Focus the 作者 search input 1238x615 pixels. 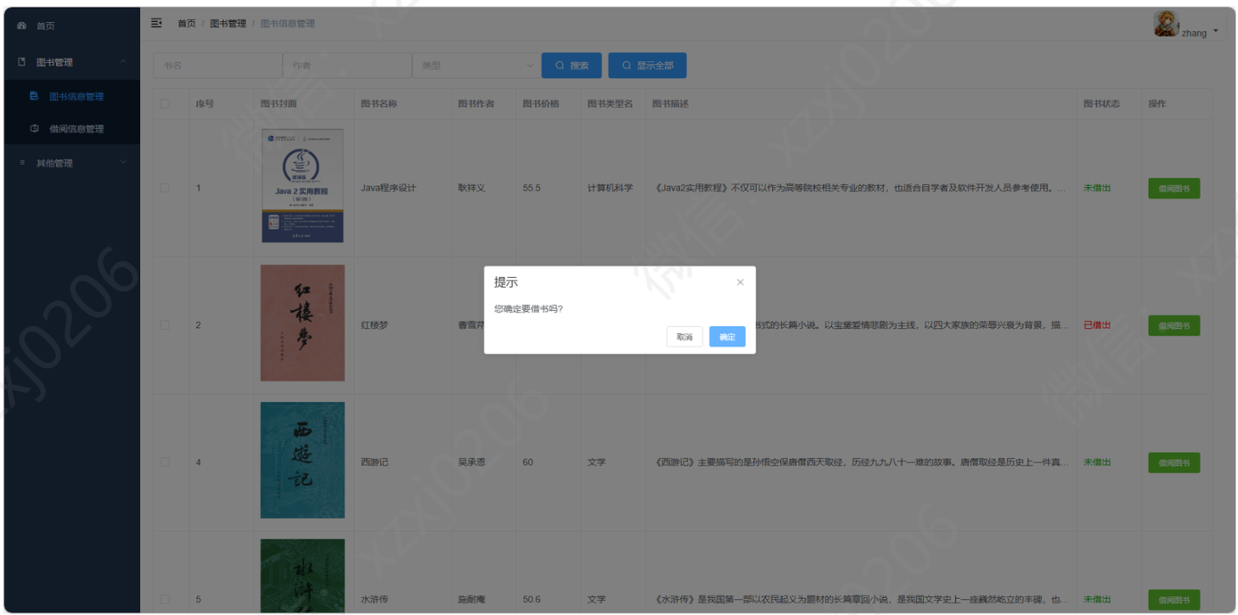[346, 65]
